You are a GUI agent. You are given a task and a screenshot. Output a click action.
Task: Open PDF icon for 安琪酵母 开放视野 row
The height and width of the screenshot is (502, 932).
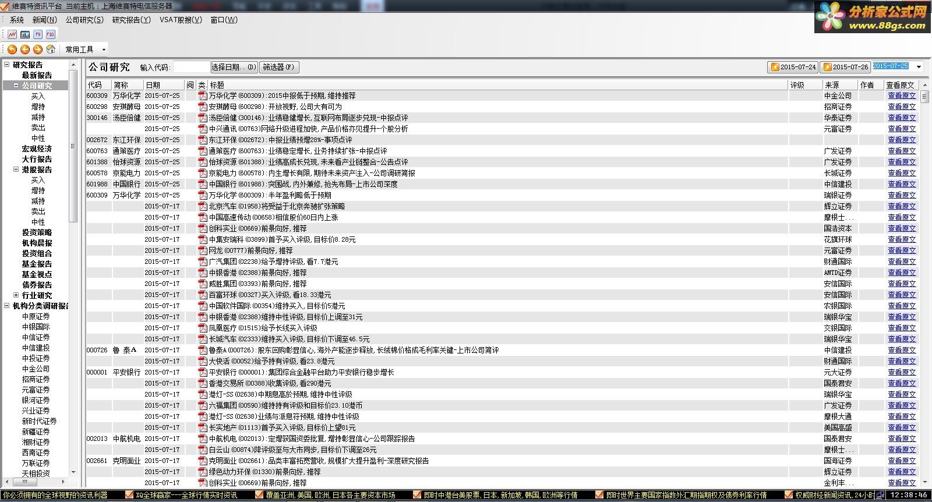(x=203, y=107)
